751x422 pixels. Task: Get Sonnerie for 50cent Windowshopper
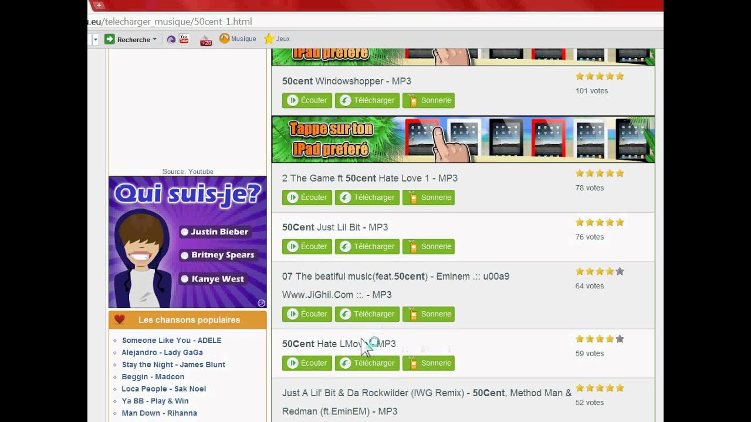(428, 100)
